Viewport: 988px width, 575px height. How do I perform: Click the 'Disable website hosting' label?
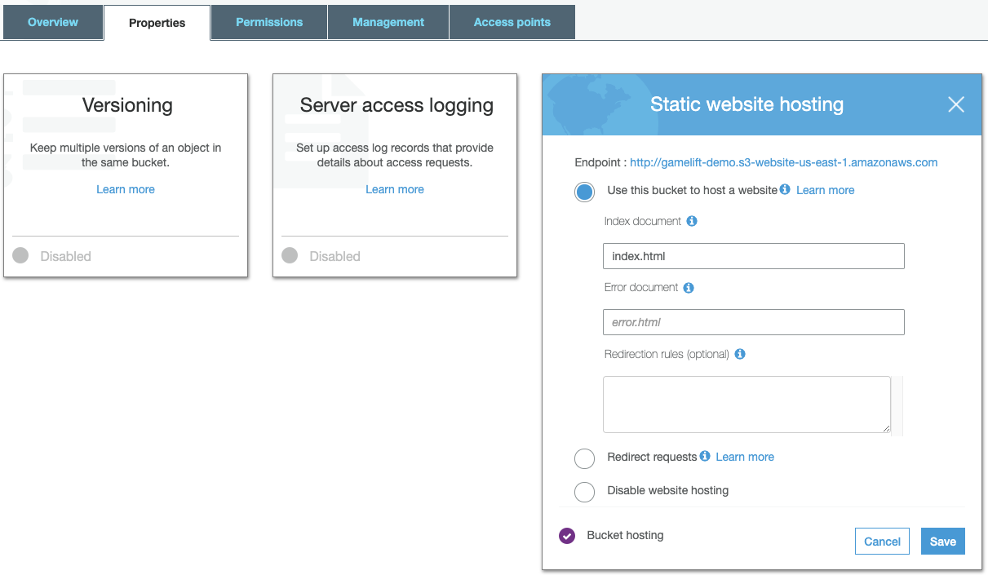(x=668, y=491)
